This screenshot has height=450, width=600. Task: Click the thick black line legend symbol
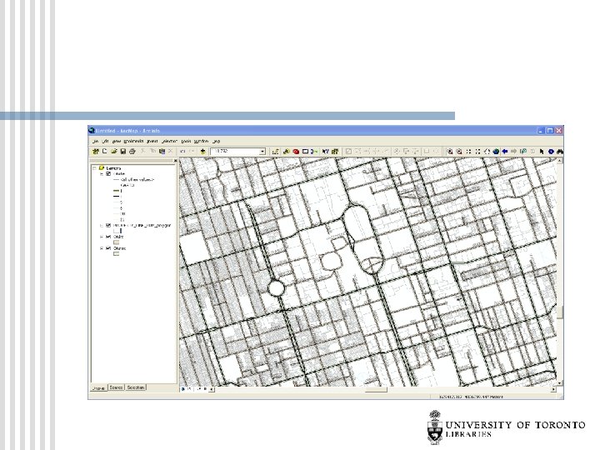117,197
